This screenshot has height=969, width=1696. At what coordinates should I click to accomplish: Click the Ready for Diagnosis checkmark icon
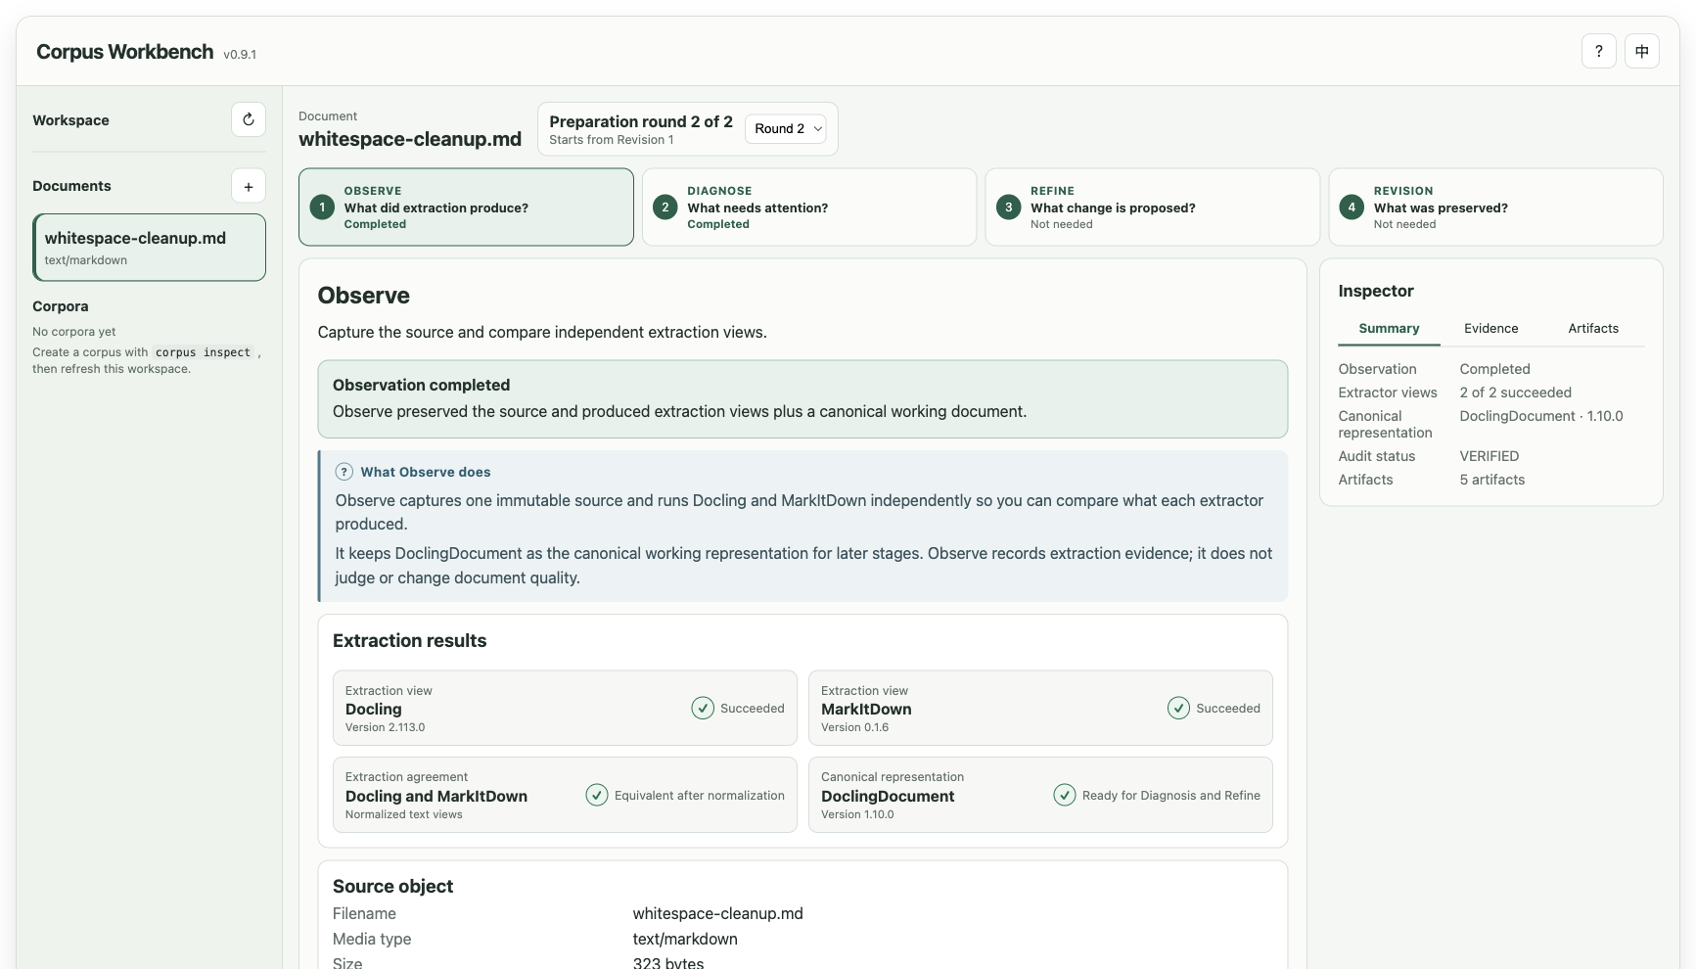[x=1065, y=795]
